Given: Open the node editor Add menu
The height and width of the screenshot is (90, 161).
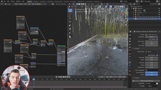Looking at the screenshot, I should [25, 4].
